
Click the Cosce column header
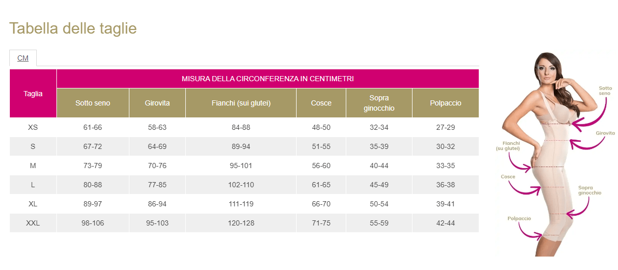coord(321,103)
